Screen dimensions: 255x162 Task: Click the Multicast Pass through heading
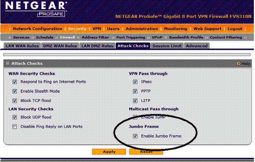tap(154, 109)
